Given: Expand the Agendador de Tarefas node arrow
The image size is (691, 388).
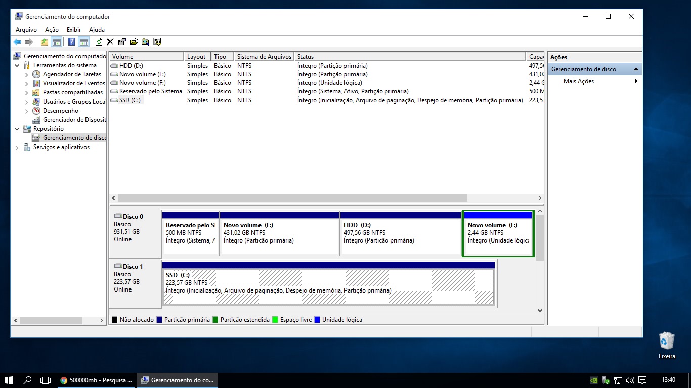Looking at the screenshot, I should pos(26,74).
